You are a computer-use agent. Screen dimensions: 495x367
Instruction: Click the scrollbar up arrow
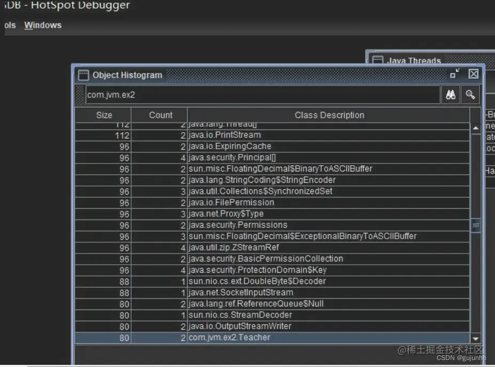tap(475, 128)
